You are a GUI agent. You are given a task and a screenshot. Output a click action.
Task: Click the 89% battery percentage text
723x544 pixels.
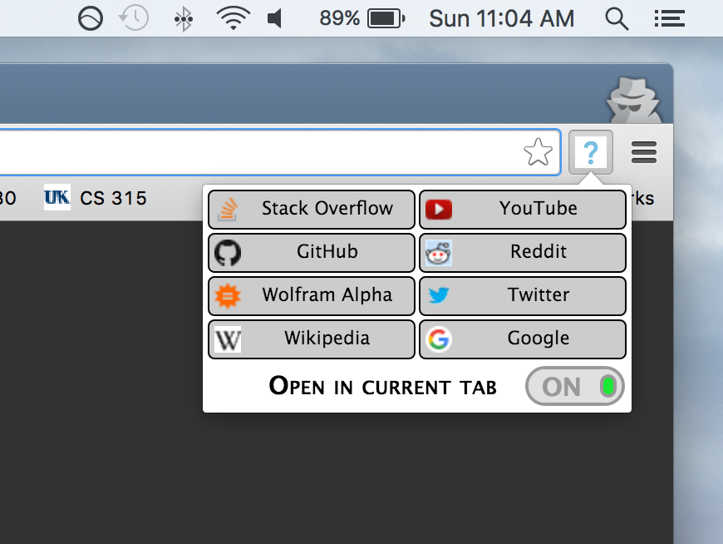point(339,18)
